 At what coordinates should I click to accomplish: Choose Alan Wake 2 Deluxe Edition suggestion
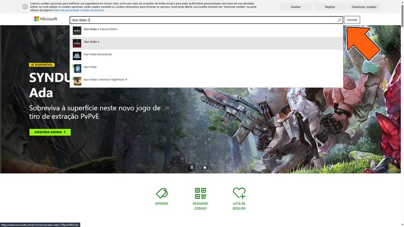click(x=206, y=31)
